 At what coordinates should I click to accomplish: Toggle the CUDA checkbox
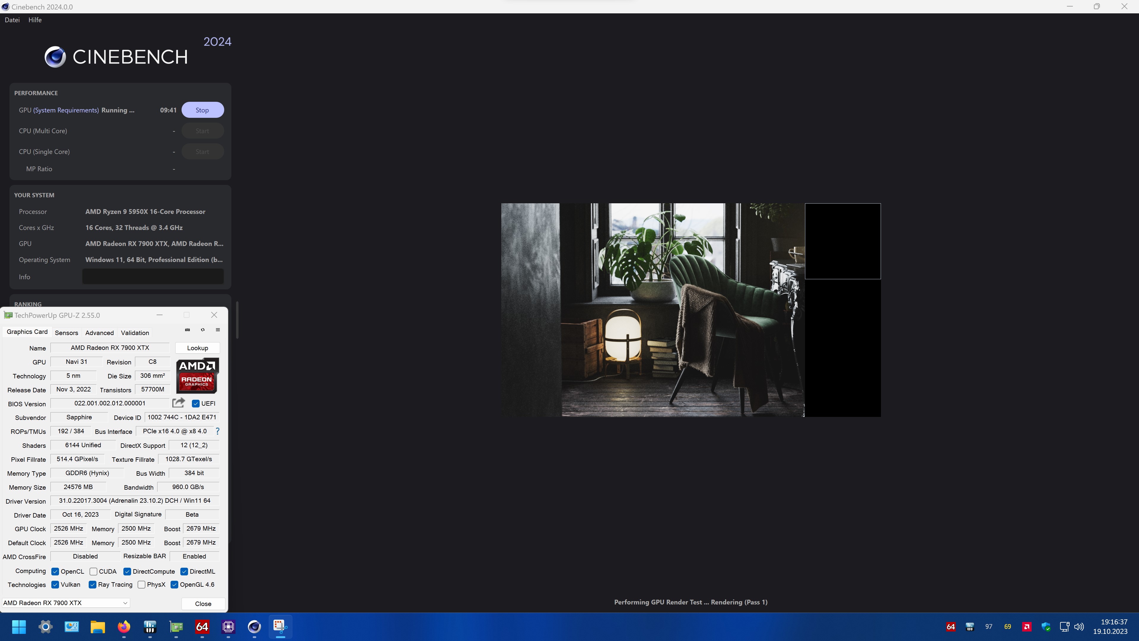tap(93, 572)
